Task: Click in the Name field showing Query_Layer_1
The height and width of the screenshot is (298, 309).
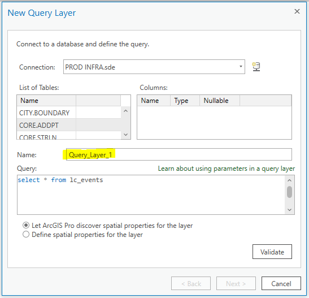Action: coord(179,154)
